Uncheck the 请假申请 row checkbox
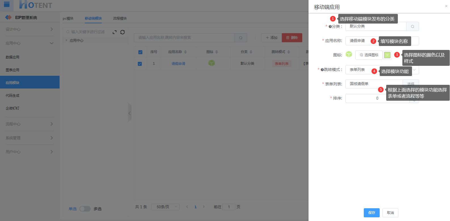 140,64
